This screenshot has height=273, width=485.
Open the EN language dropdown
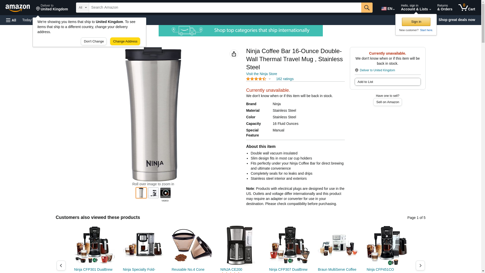pyautogui.click(x=388, y=9)
